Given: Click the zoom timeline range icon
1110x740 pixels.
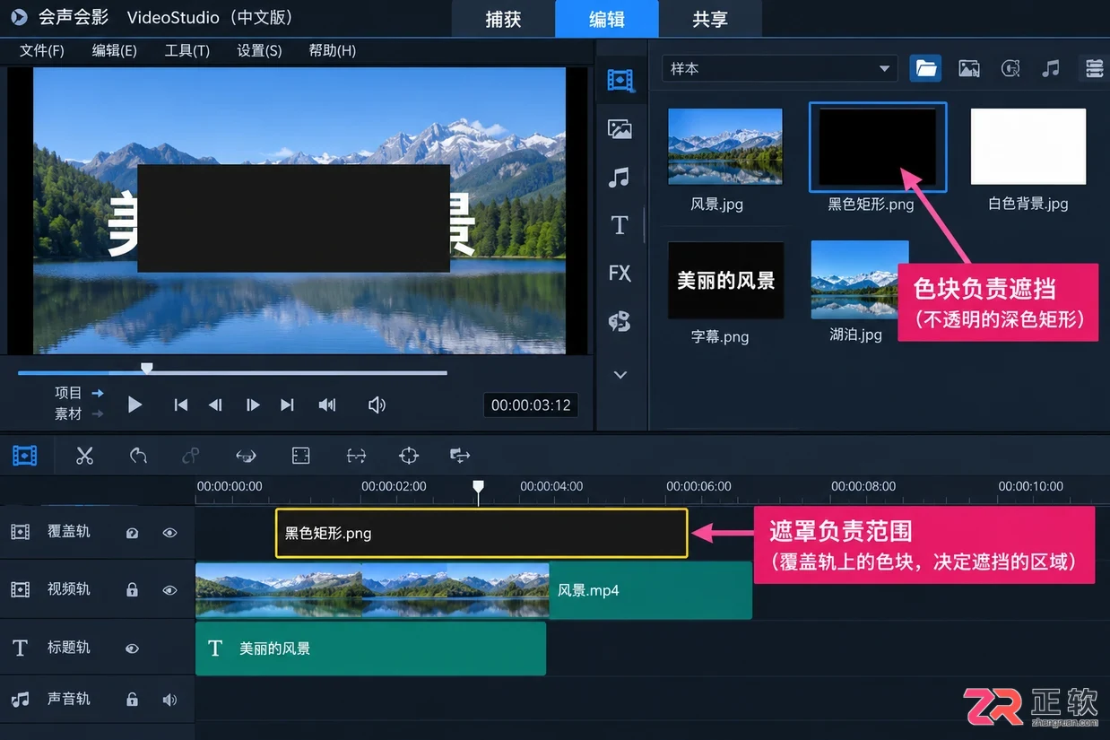Looking at the screenshot, I should [356, 456].
